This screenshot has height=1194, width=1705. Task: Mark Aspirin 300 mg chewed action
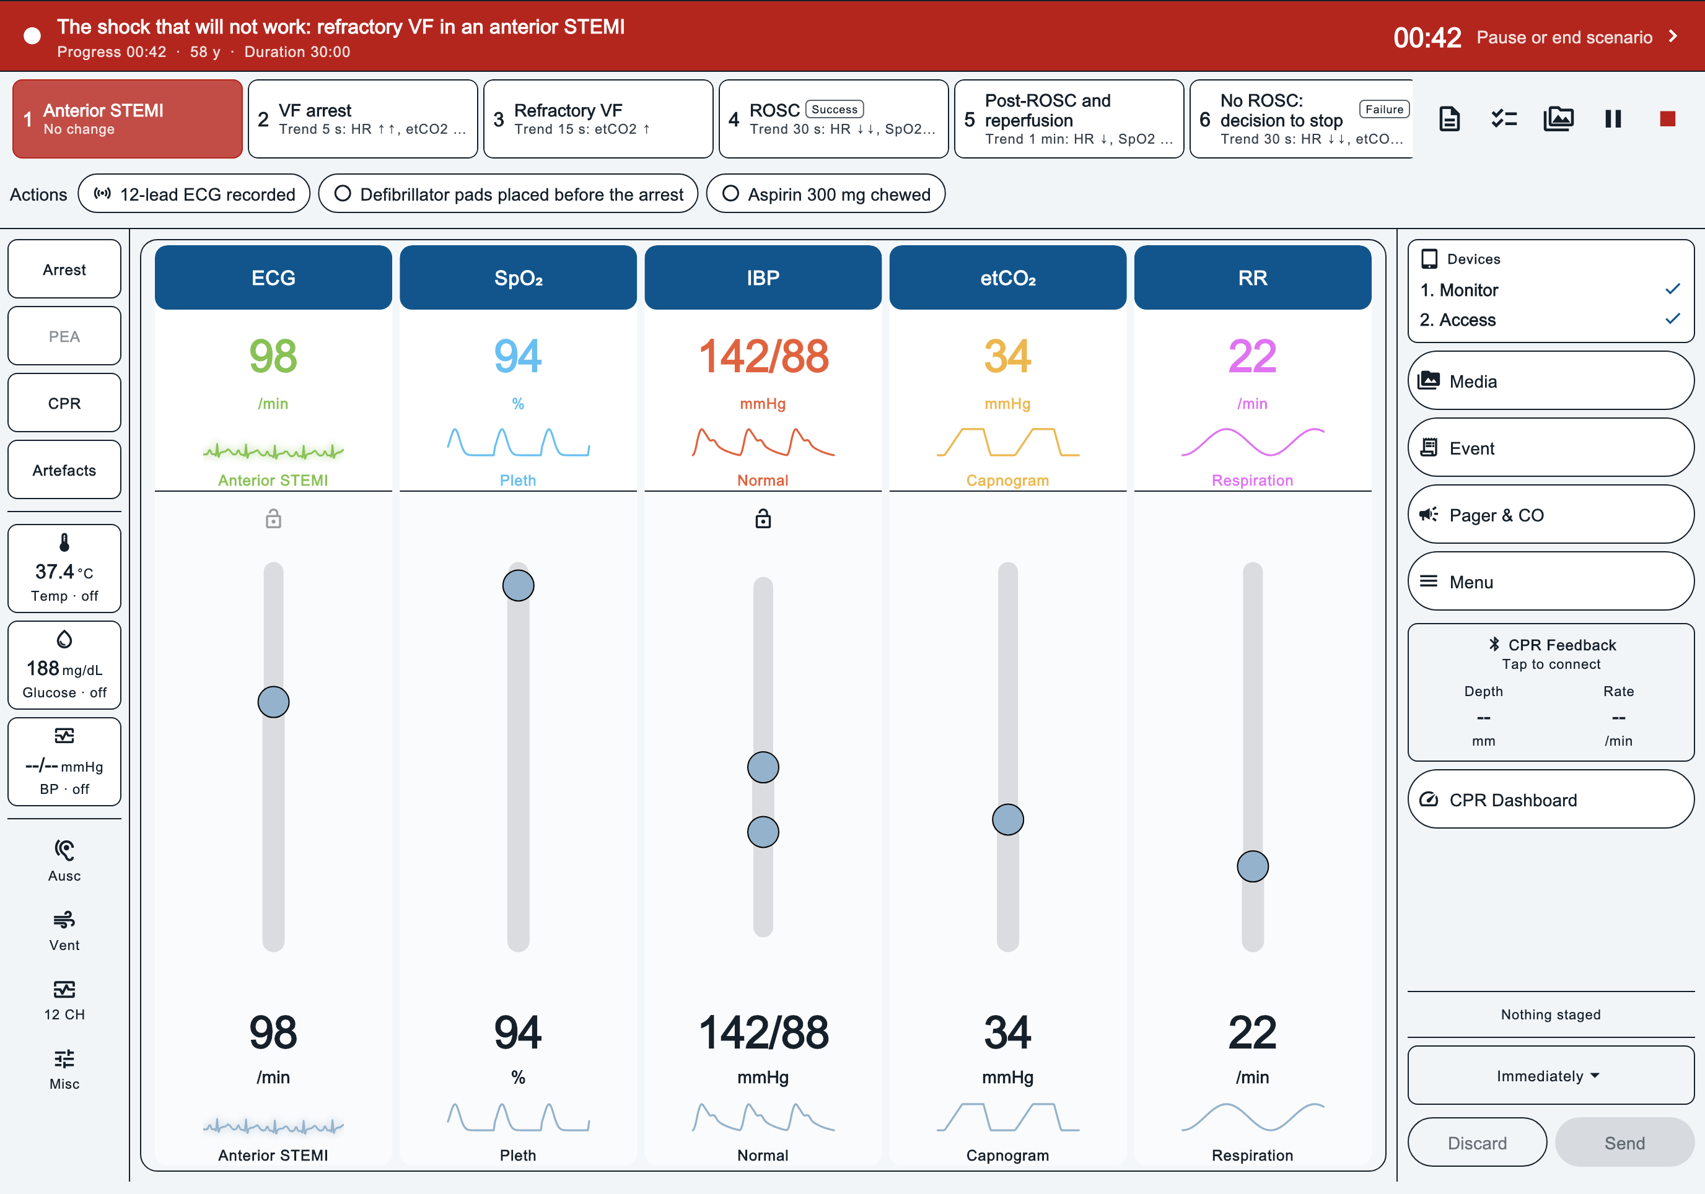tap(825, 194)
